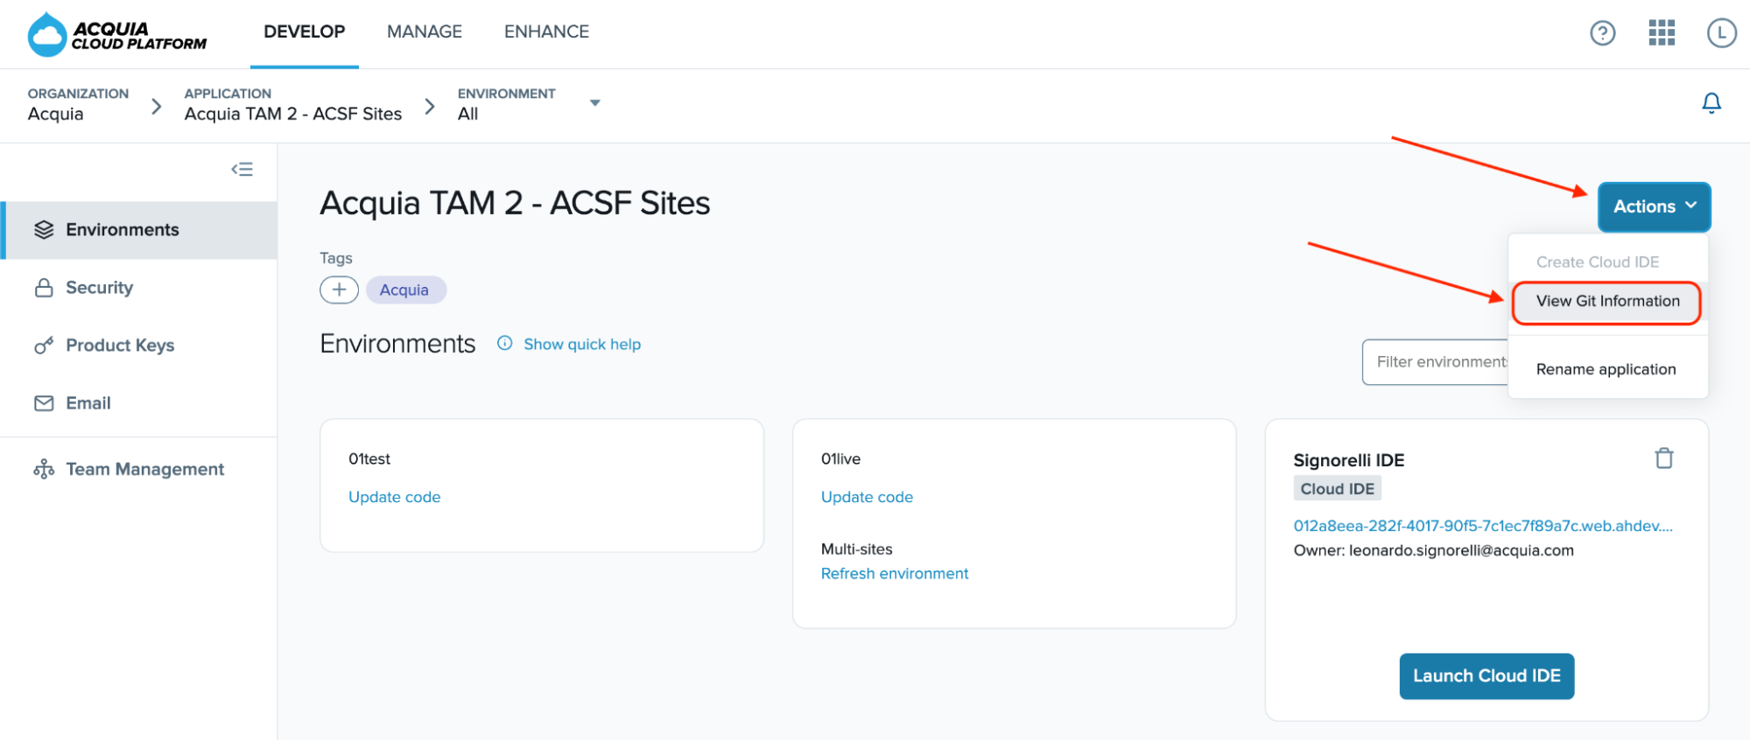Image resolution: width=1750 pixels, height=741 pixels.
Task: Click Update code on 01test card
Action: click(394, 497)
